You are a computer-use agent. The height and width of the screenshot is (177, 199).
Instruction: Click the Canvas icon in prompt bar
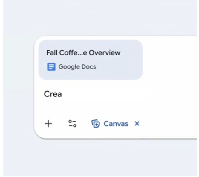(x=95, y=124)
